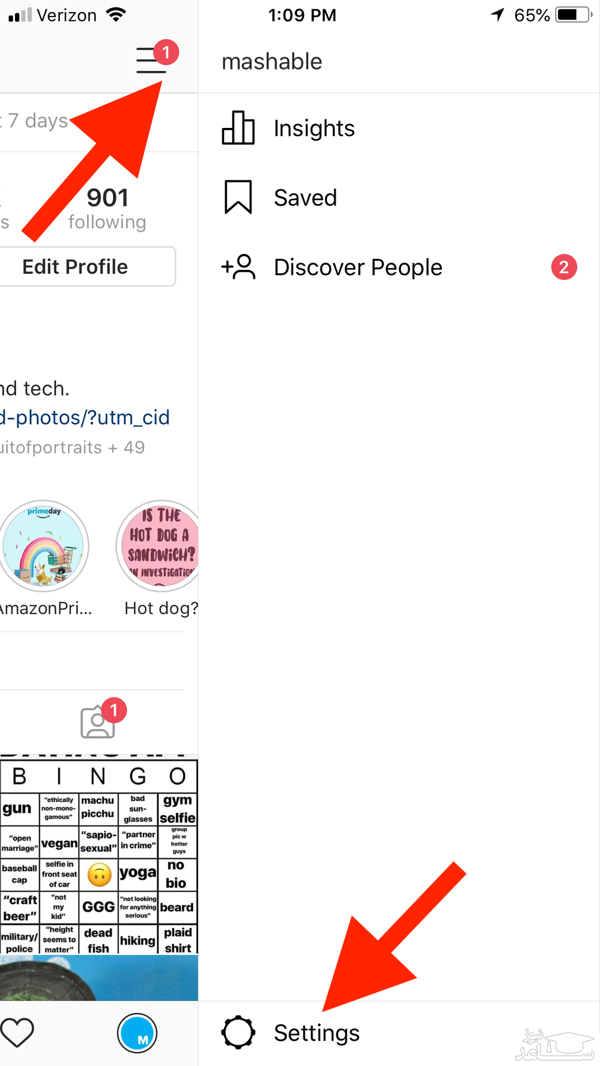Open the Settings menu entry
The image size is (600, 1066).
pos(399,1033)
